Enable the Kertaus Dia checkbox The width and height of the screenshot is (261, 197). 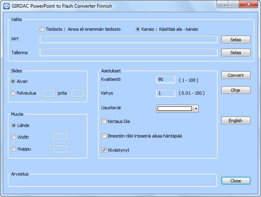click(104, 121)
